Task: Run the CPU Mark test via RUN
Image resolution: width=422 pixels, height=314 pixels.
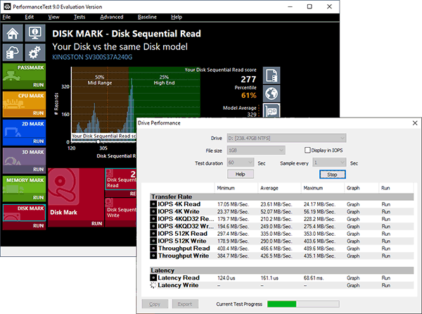Action: (x=39, y=113)
